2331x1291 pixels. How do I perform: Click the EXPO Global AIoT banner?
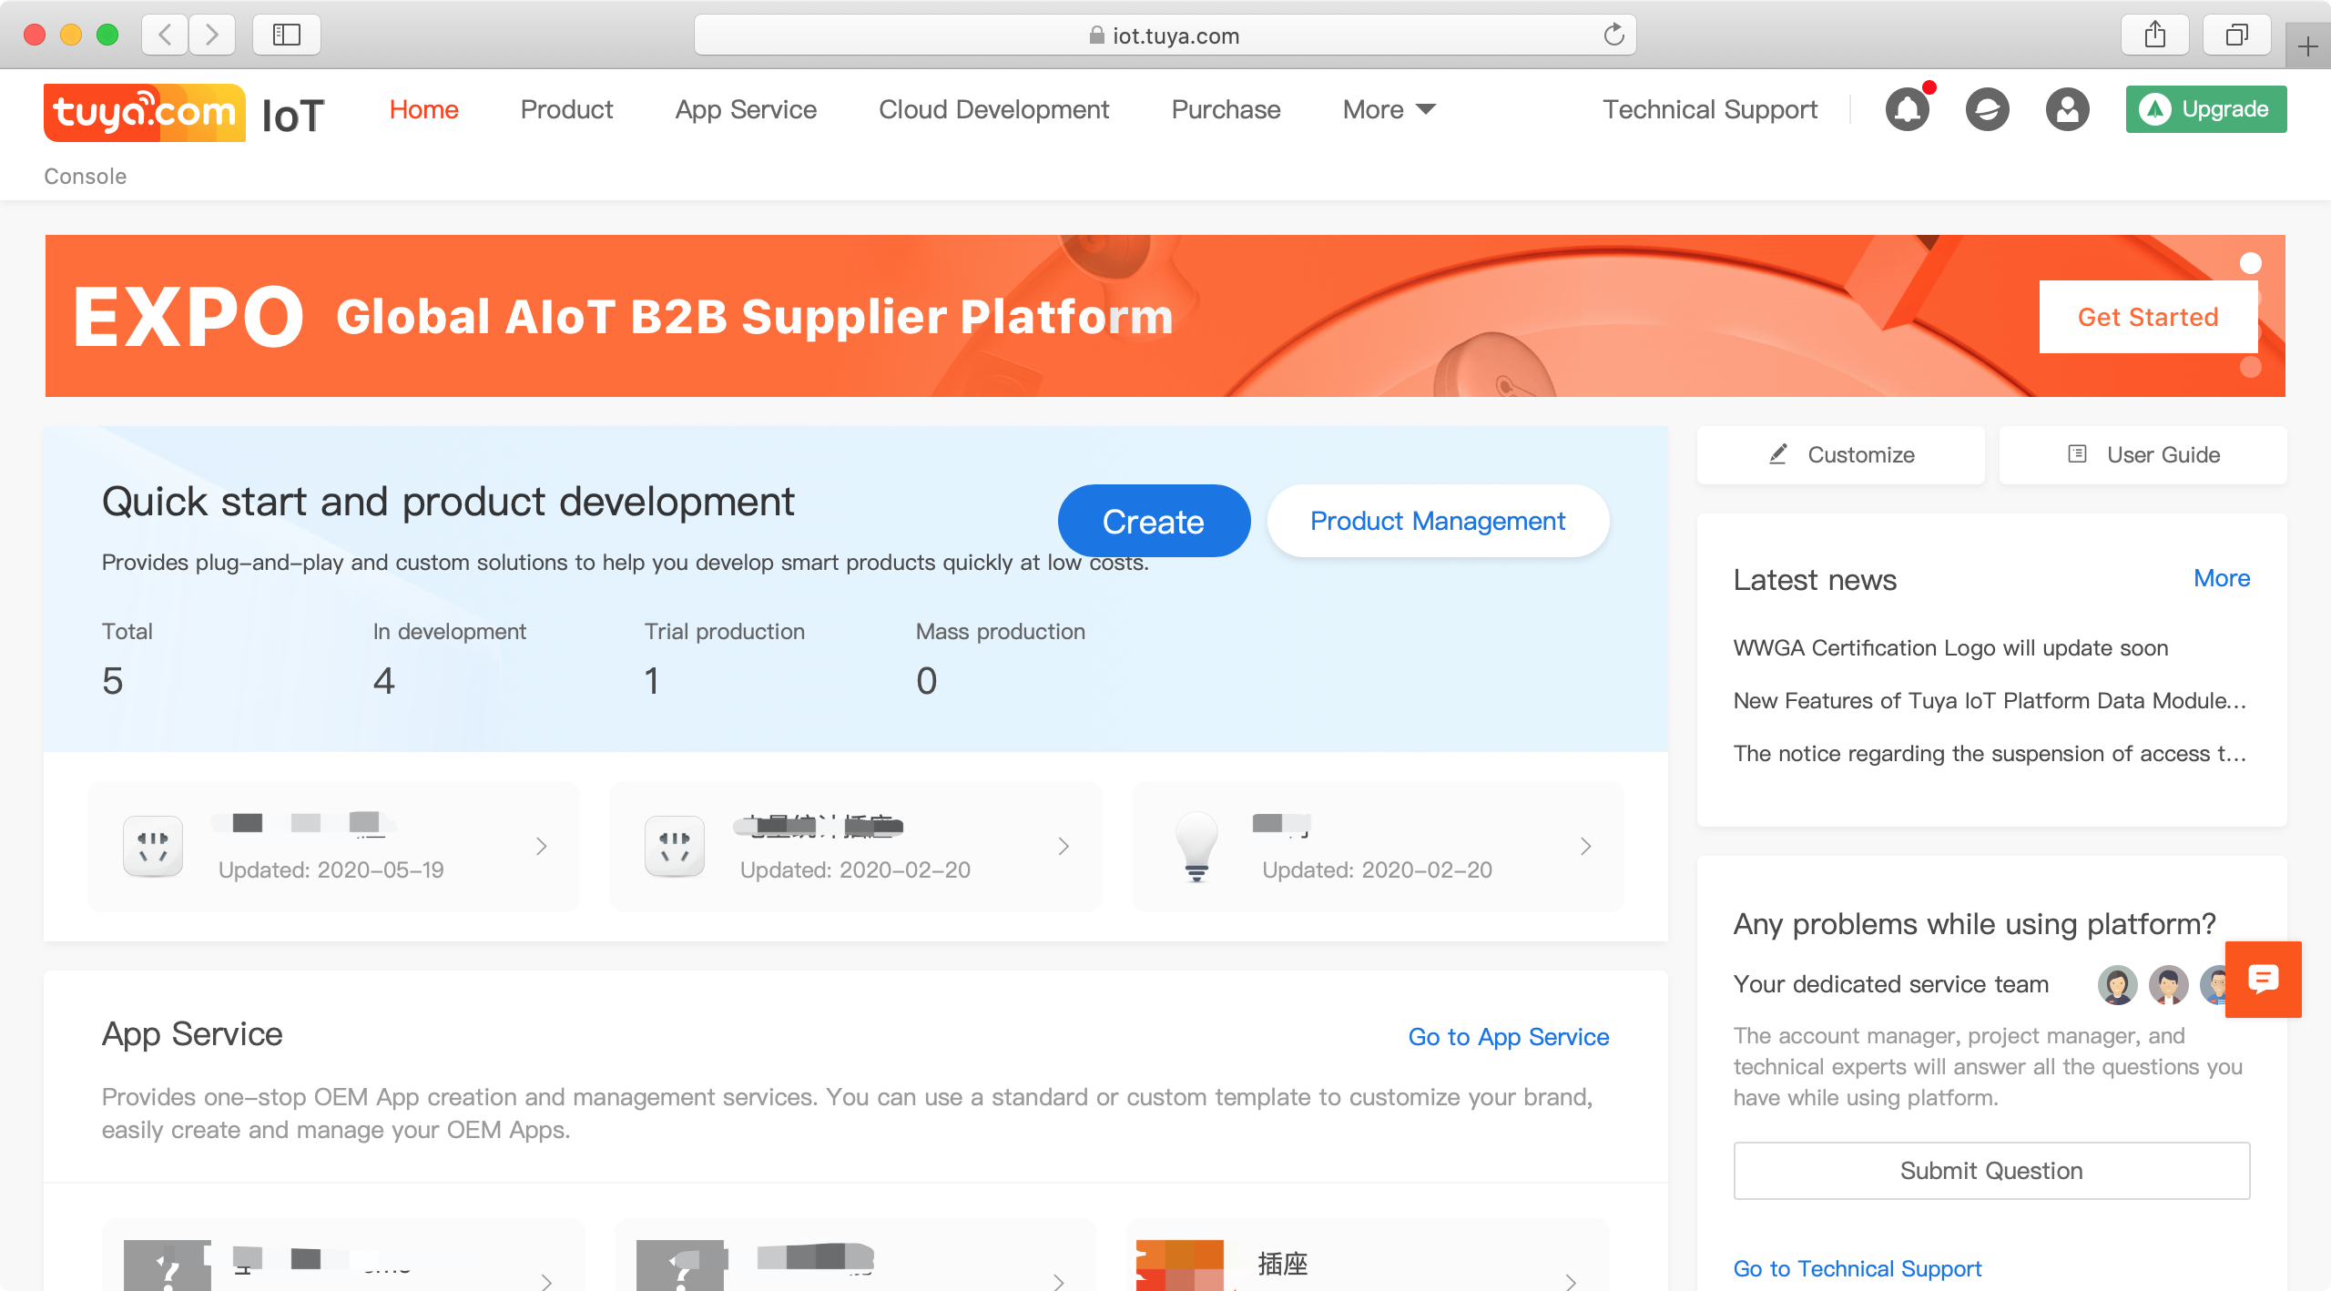point(1165,316)
